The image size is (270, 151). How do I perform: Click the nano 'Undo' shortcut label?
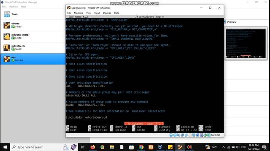(x=208, y=127)
